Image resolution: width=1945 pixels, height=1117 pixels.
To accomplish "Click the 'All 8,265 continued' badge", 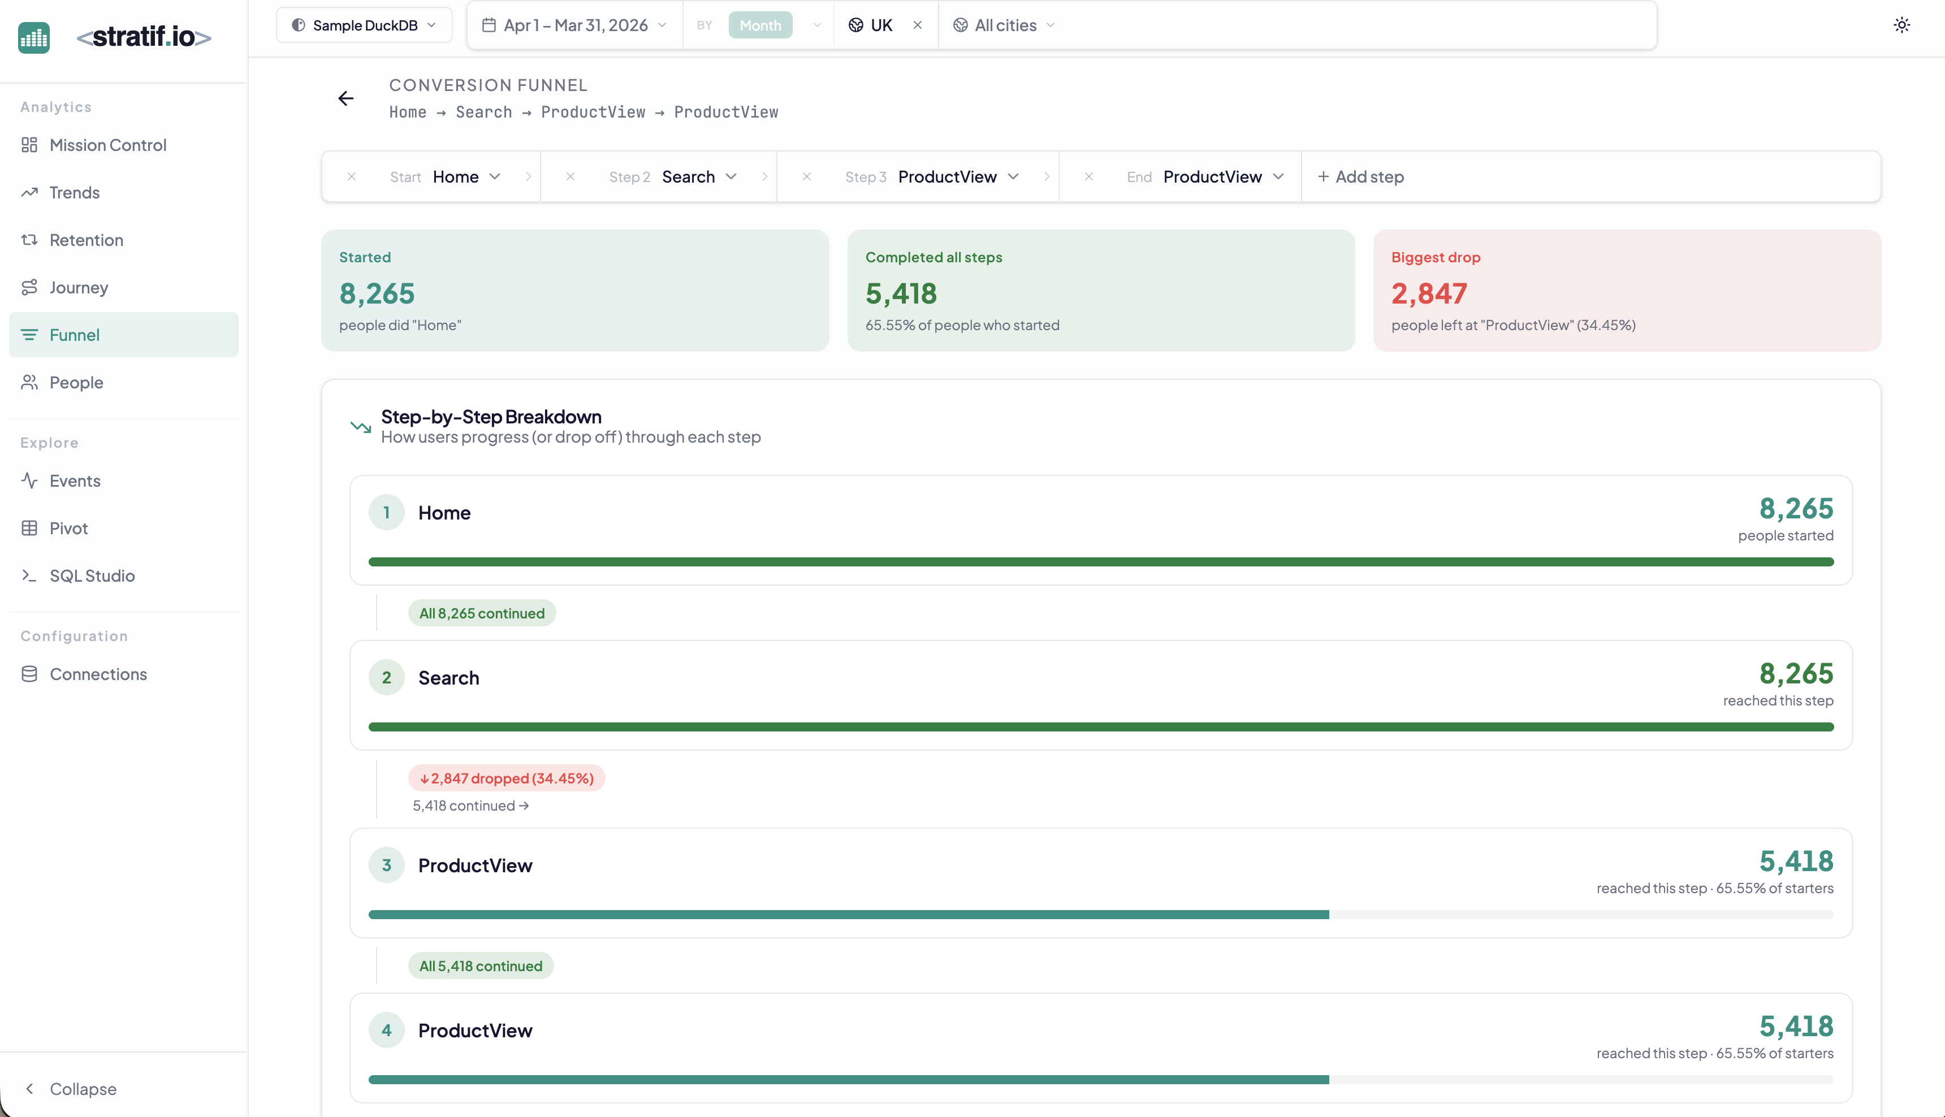I will [x=482, y=613].
